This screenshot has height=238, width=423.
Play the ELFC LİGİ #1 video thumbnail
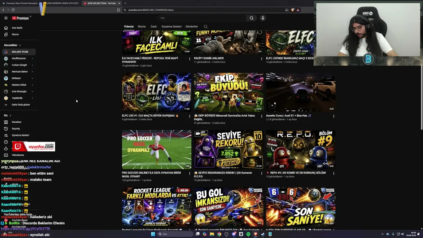coord(157,92)
